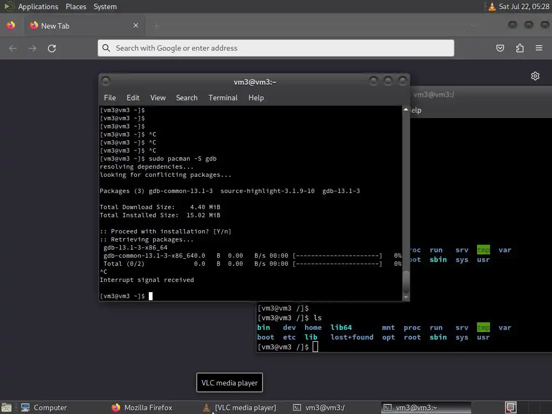Image resolution: width=552 pixels, height=414 pixels.
Task: Click 'lost+found' in background terminal listing
Action: (351, 337)
